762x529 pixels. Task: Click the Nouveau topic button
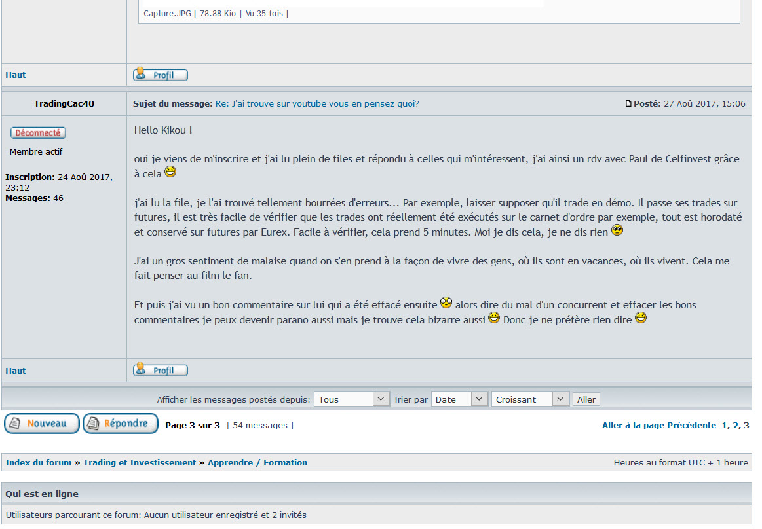pyautogui.click(x=42, y=424)
